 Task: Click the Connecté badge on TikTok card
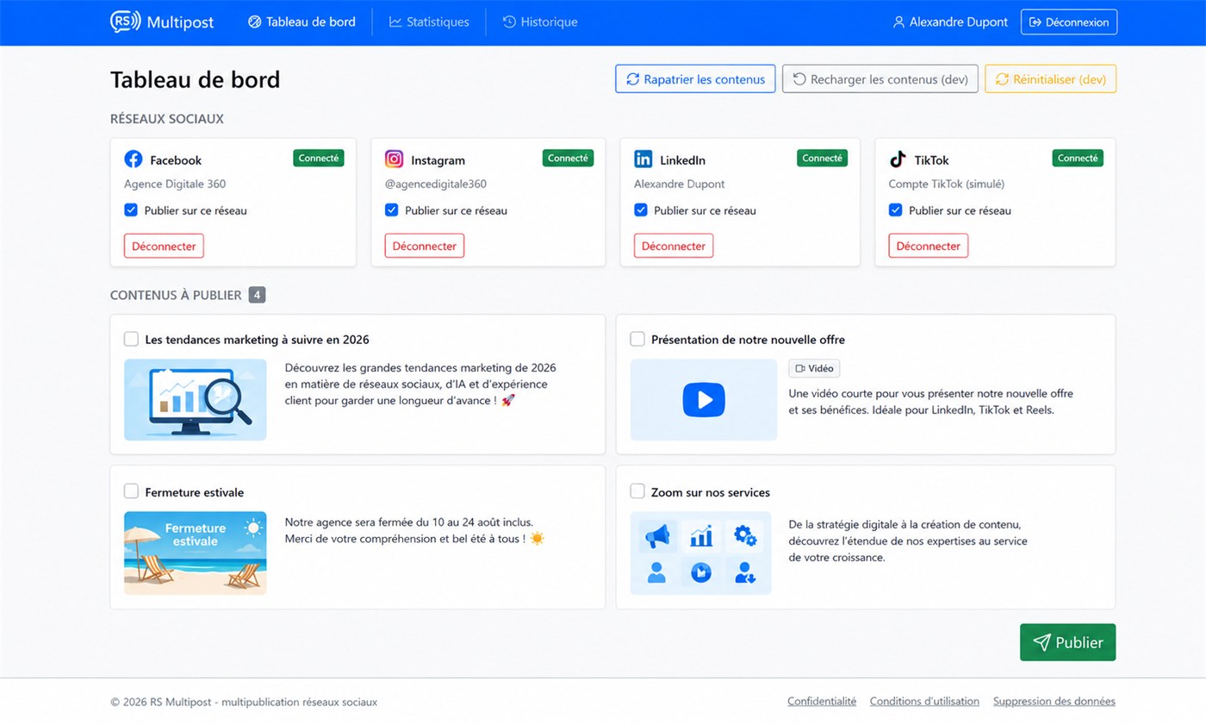pos(1078,158)
